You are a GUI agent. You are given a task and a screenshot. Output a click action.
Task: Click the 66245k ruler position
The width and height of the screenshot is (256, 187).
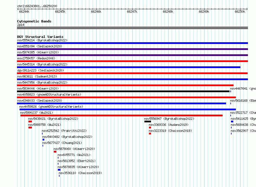[x=60, y=11]
